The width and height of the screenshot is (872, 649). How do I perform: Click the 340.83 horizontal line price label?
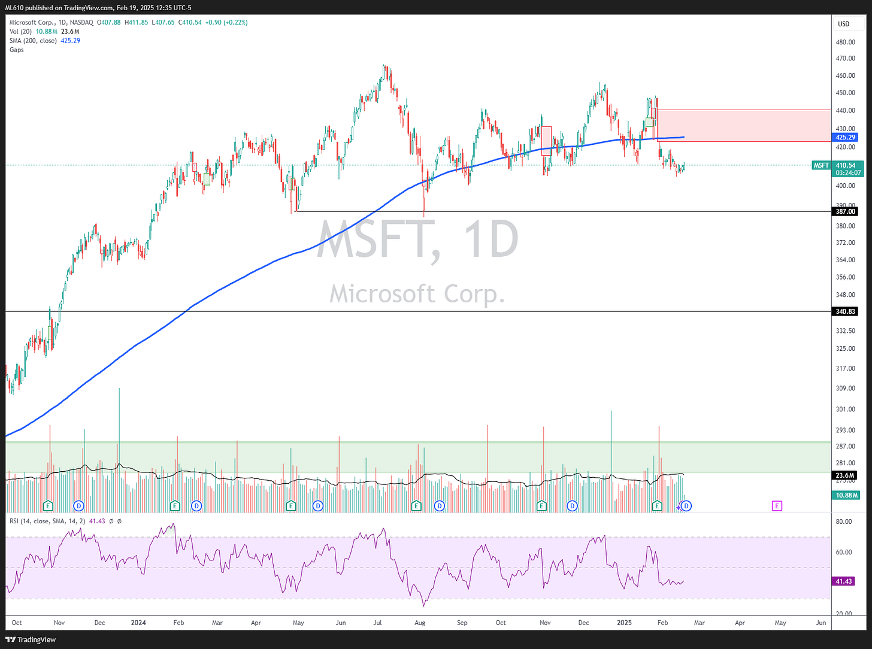point(845,311)
